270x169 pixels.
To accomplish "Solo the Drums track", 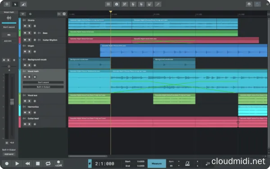I will (x=29, y=26).
